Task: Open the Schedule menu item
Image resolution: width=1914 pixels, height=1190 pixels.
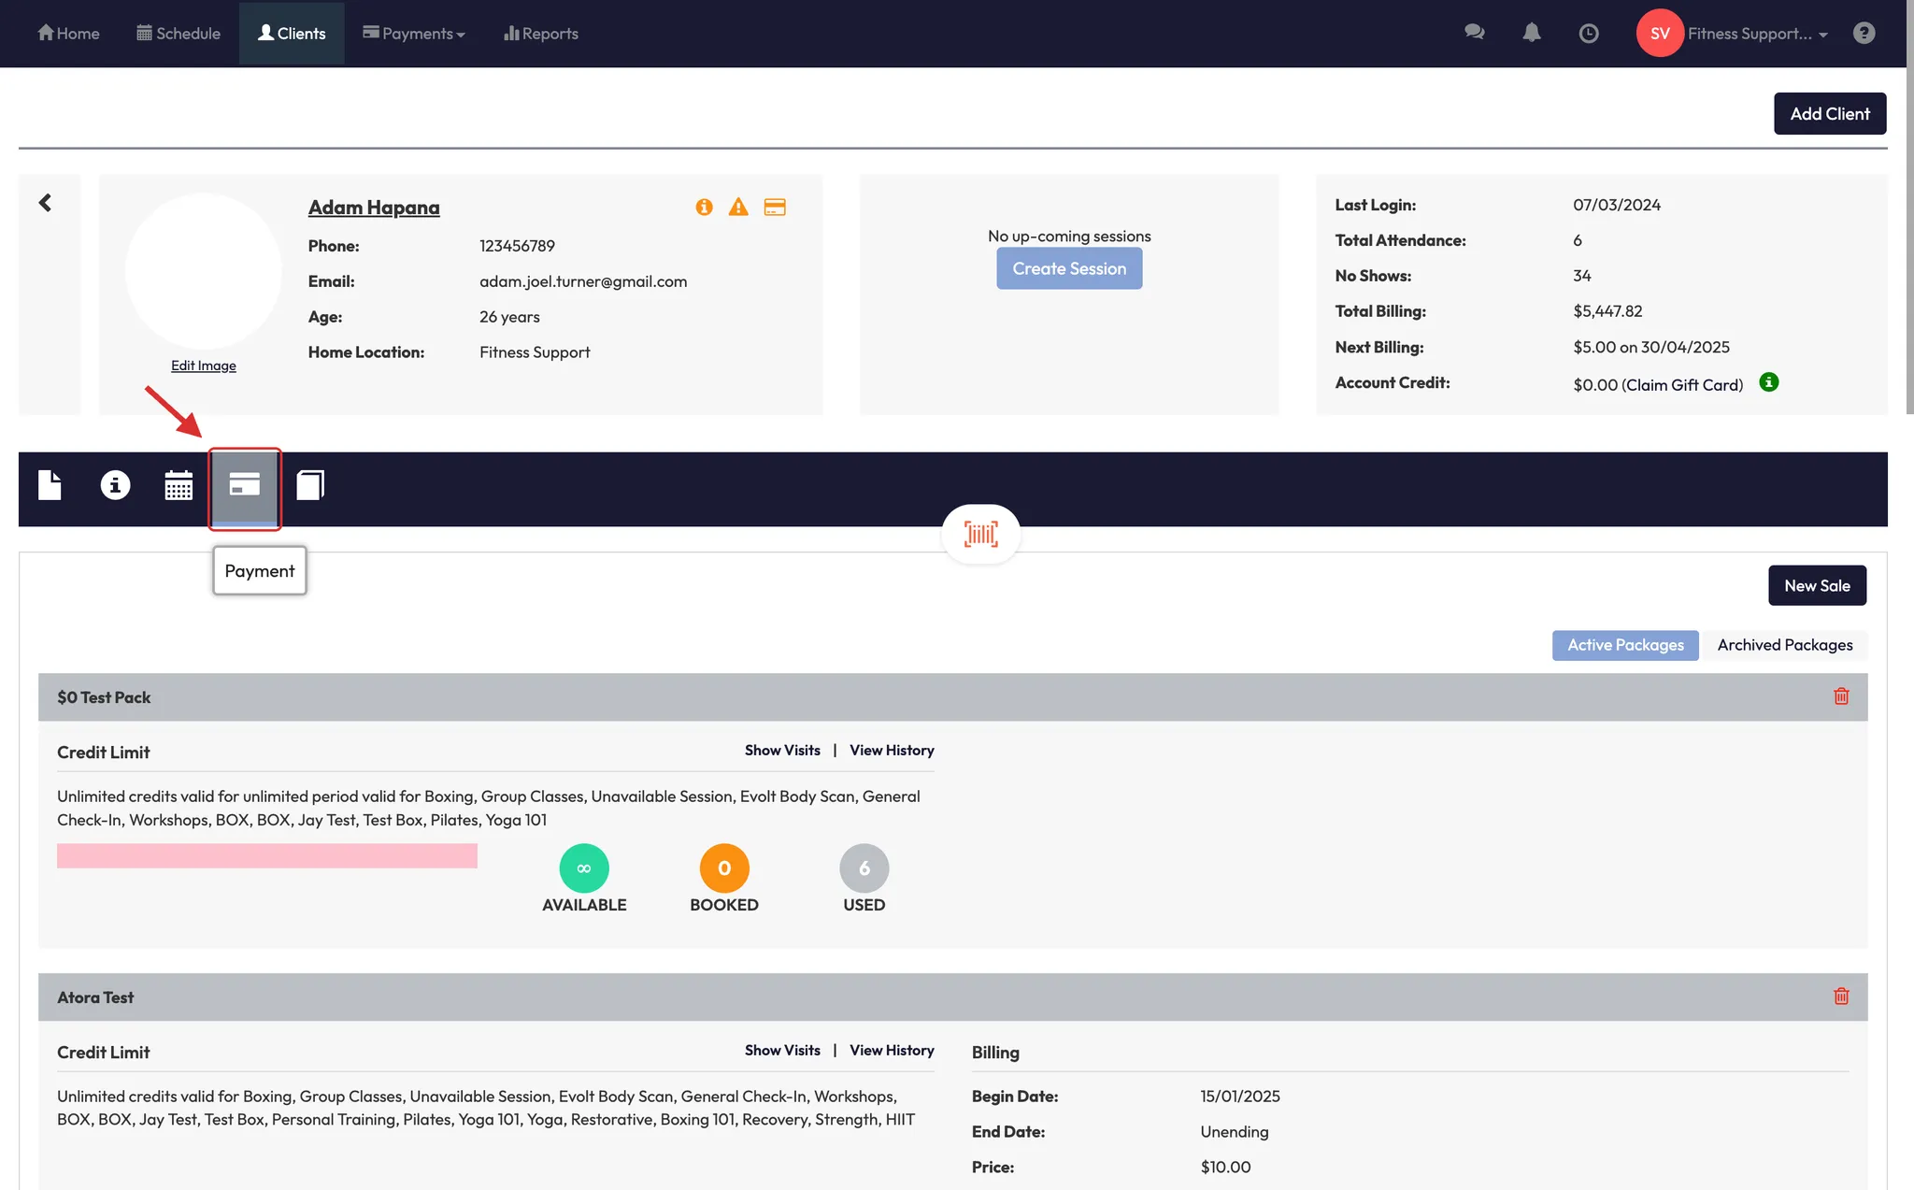Action: coord(179,34)
